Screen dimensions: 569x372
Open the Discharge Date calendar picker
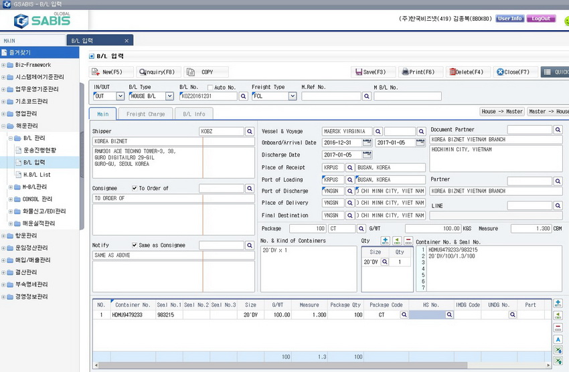367,155
